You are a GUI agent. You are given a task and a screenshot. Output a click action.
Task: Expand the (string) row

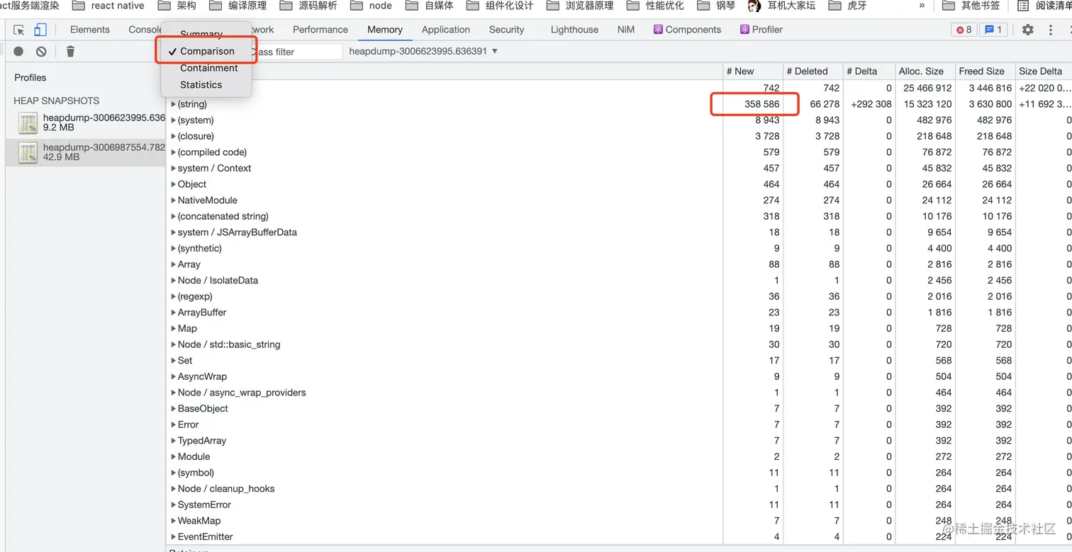[174, 104]
